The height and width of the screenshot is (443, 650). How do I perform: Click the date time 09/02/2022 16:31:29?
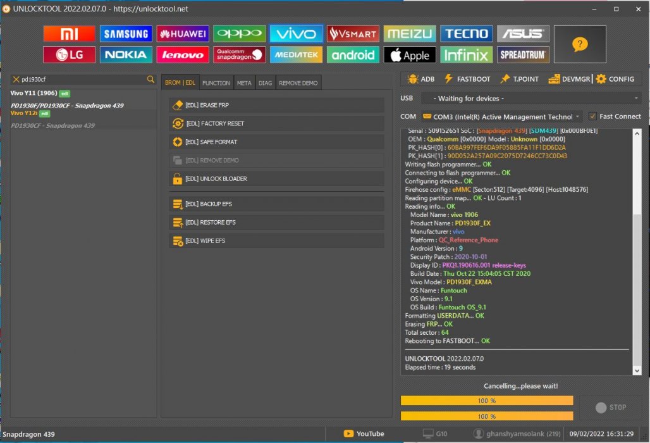[x=601, y=434]
